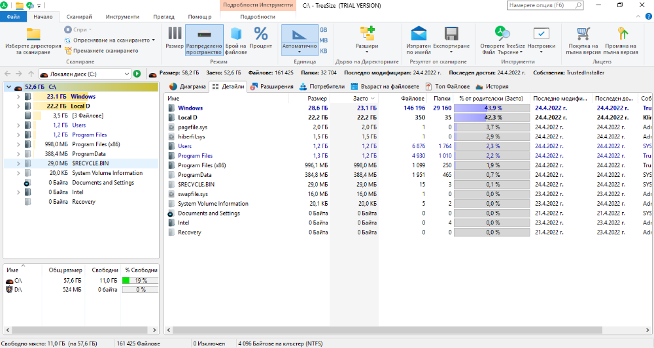Expand the Windows folder in tree
Screen dimensions: 654x348
pos(18,97)
